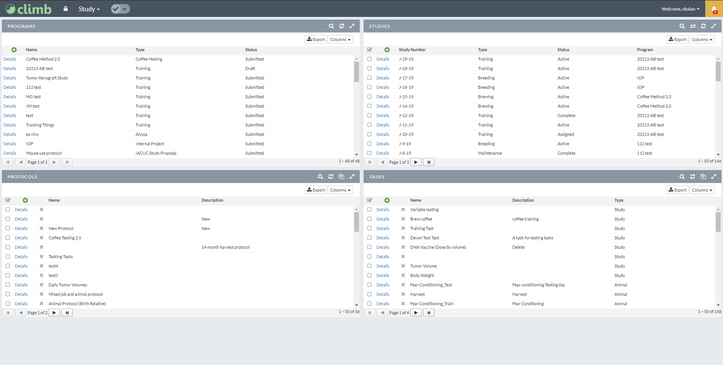Check the box for study J-9-19

point(369,144)
